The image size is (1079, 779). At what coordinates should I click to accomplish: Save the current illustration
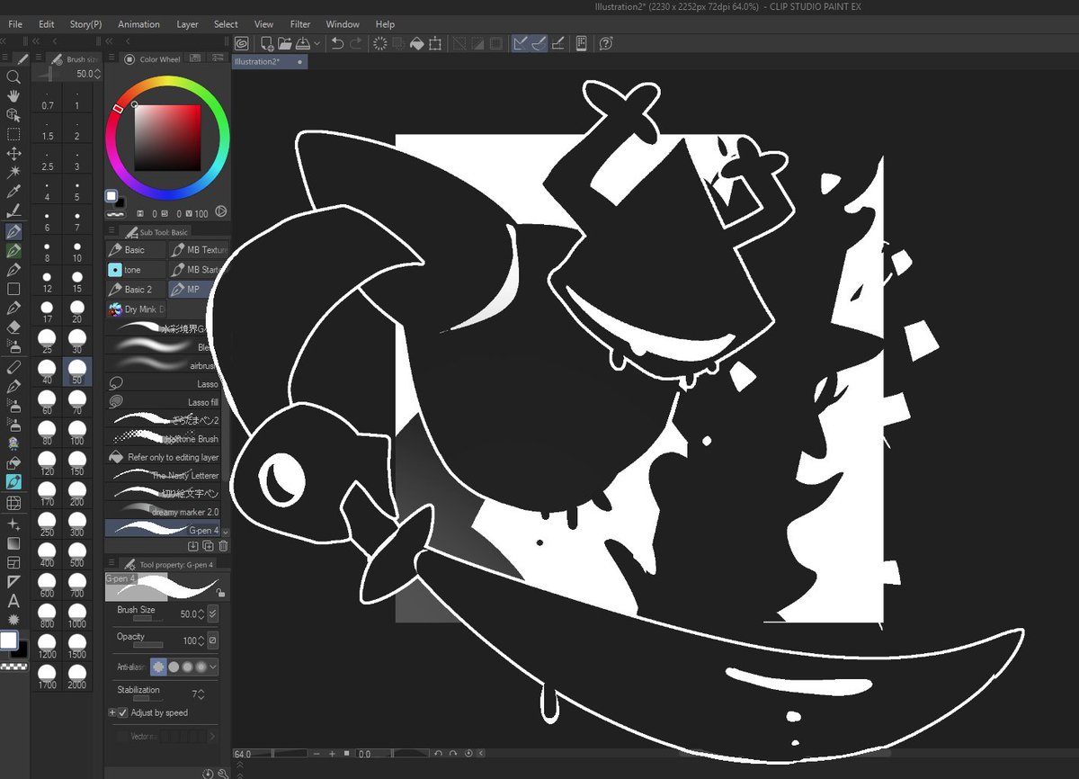[x=303, y=43]
